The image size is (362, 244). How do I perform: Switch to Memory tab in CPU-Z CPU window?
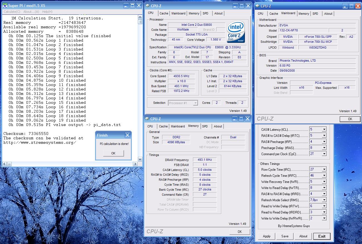pyautogui.click(x=194, y=13)
